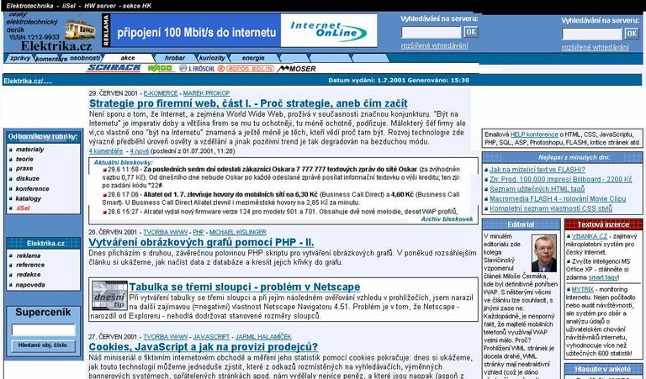Click the Schrack sponsor logo
The width and height of the screenshot is (646, 379).
pos(113,68)
